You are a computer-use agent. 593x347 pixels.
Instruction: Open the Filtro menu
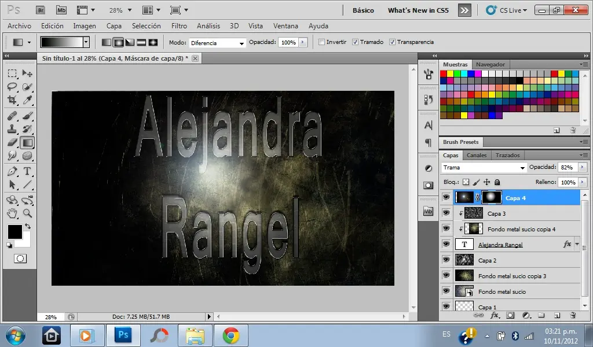tap(179, 26)
